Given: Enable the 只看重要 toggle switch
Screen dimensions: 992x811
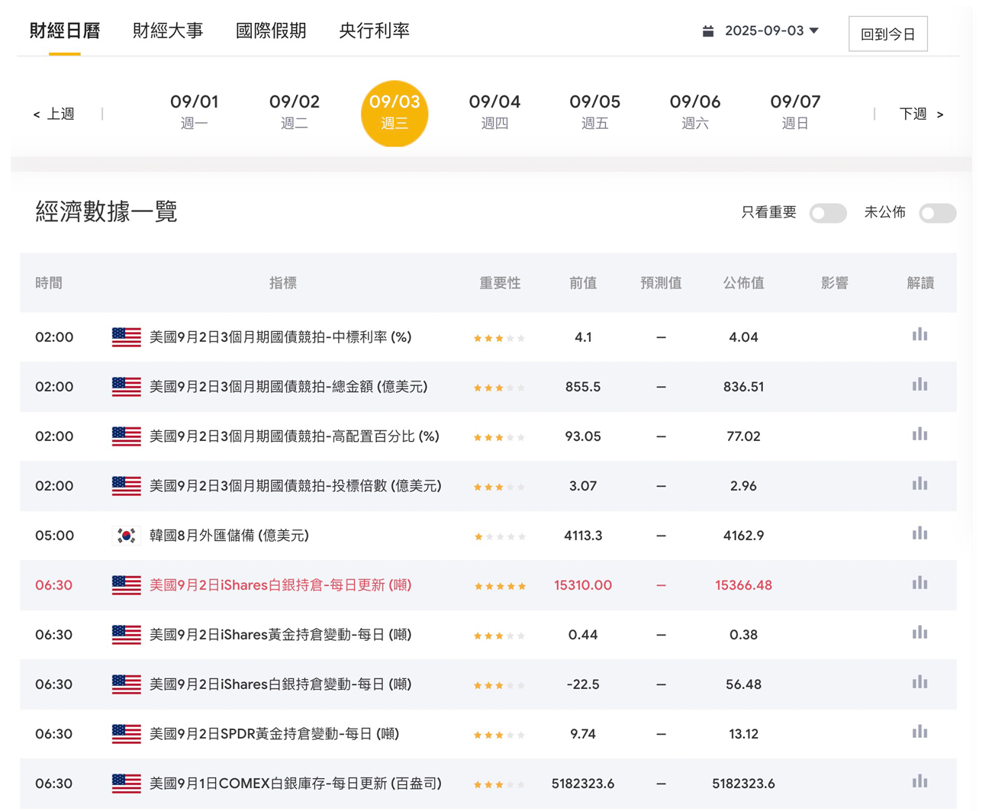Looking at the screenshot, I should point(828,213).
